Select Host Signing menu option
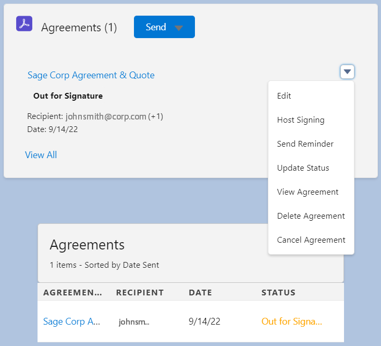 [301, 120]
